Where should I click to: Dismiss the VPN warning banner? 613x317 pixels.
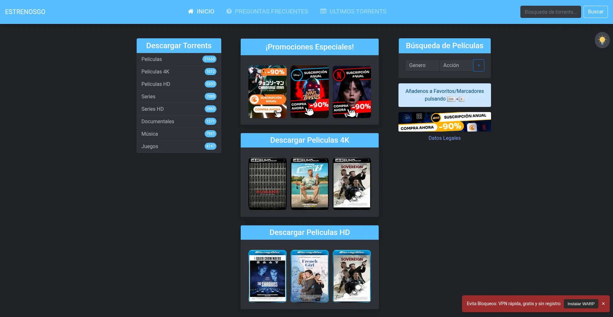click(x=603, y=304)
